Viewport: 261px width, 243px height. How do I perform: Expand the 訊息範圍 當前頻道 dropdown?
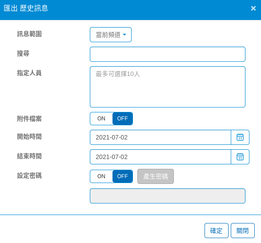coord(111,35)
